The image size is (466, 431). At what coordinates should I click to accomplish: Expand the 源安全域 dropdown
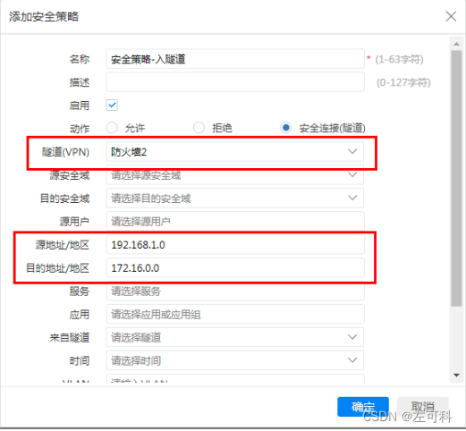[x=235, y=175]
